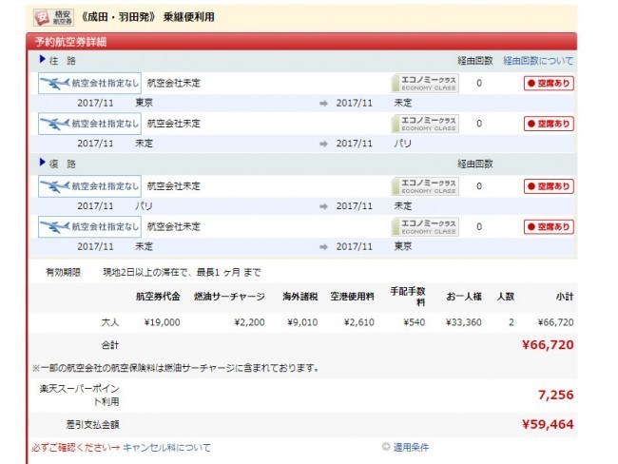618x464 pixels.
Task: Click the point usage value 7,256
Action: (x=556, y=395)
